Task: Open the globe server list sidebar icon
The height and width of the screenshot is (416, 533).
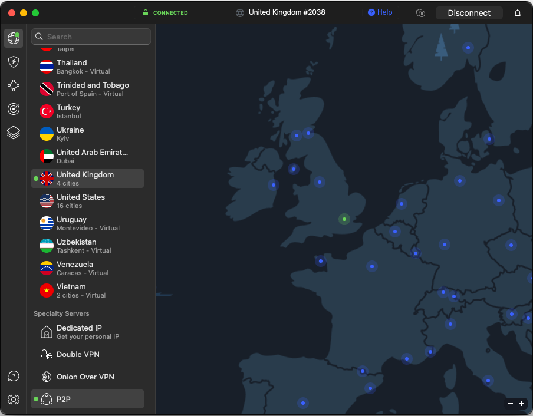Action: (14, 38)
